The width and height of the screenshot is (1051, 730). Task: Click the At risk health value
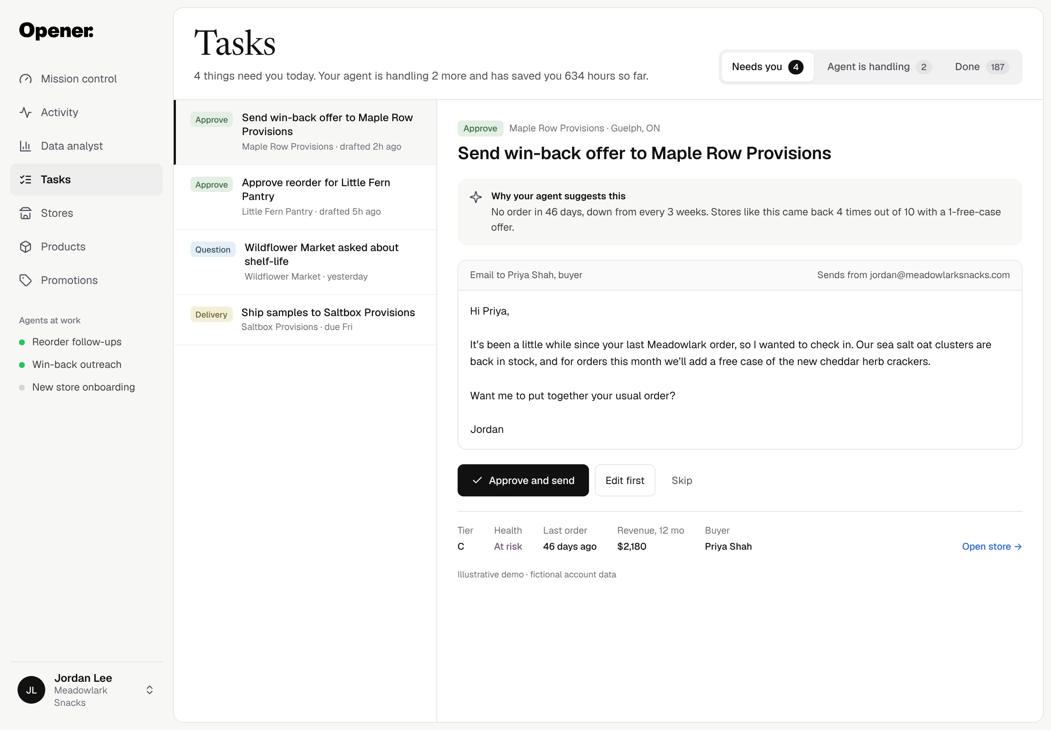(508, 546)
